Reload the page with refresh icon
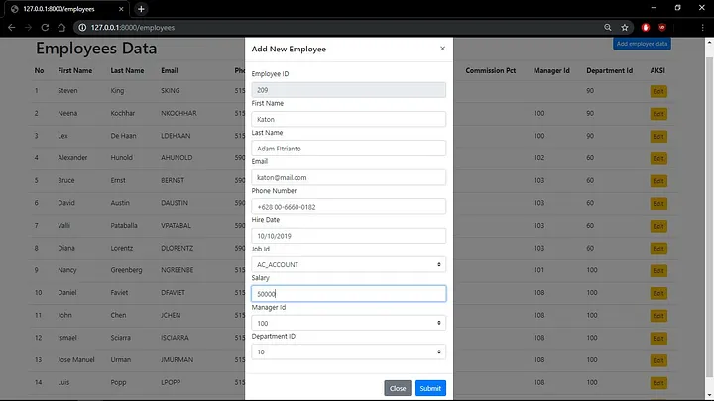714x401 pixels. [x=45, y=28]
